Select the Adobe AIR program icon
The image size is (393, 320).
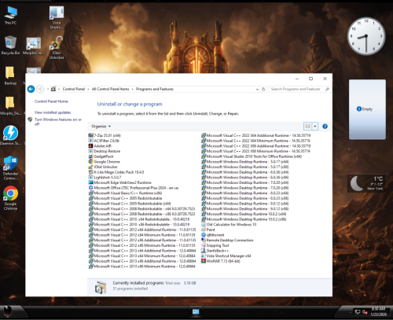pyautogui.click(x=91, y=146)
